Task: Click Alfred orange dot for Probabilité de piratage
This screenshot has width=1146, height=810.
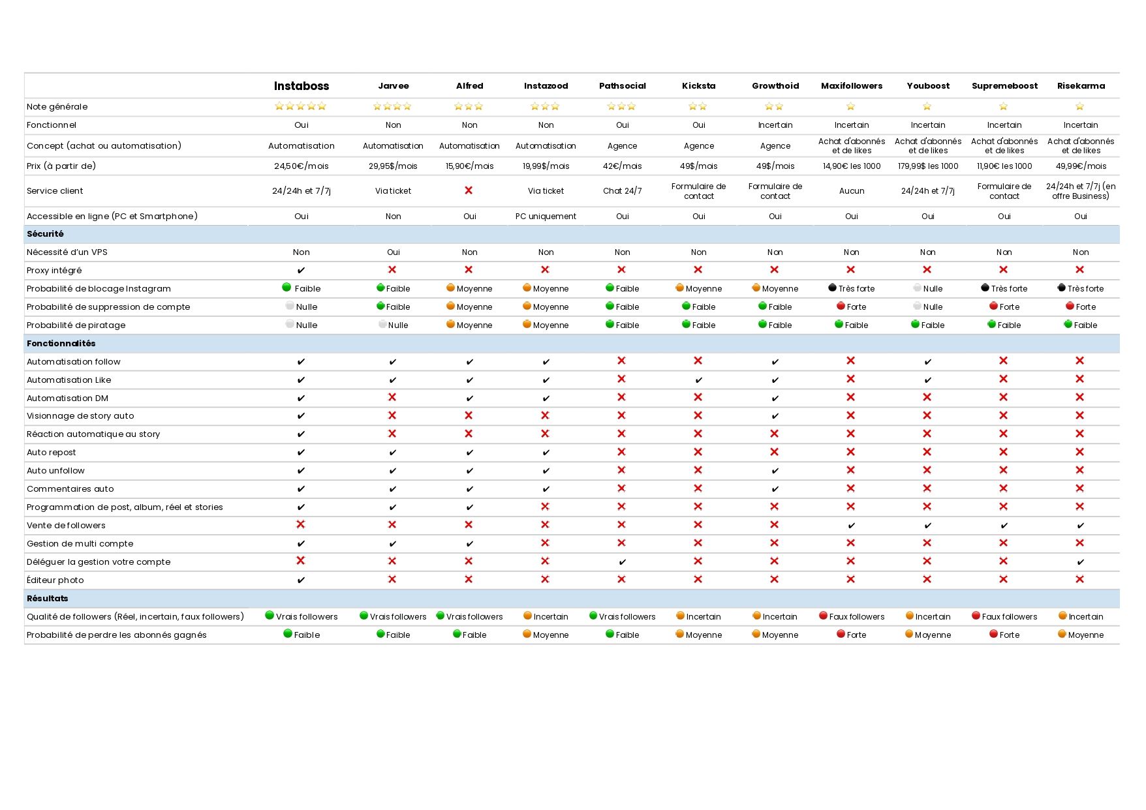Action: pos(450,324)
